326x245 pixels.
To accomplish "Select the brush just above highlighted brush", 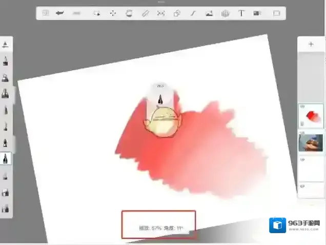I will [x=6, y=142].
